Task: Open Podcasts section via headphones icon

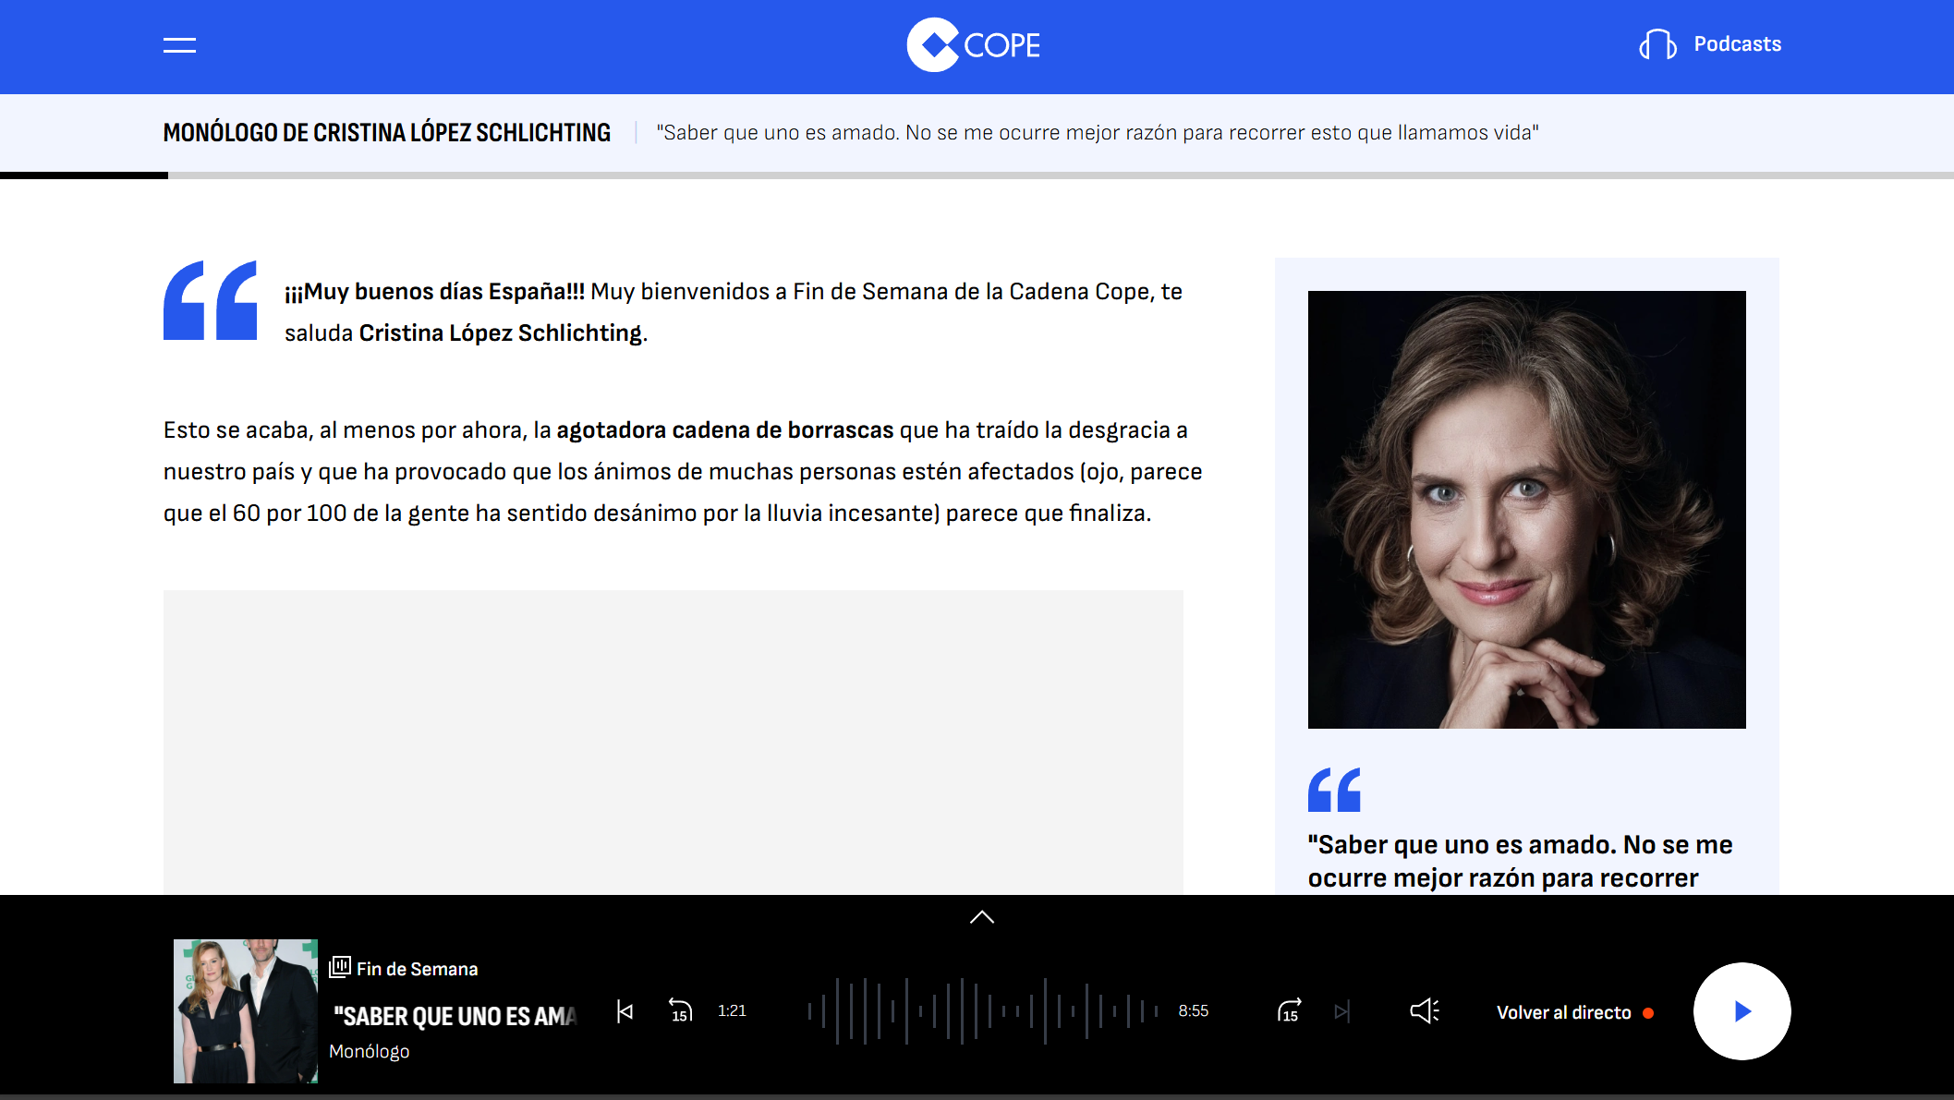Action: tap(1657, 44)
